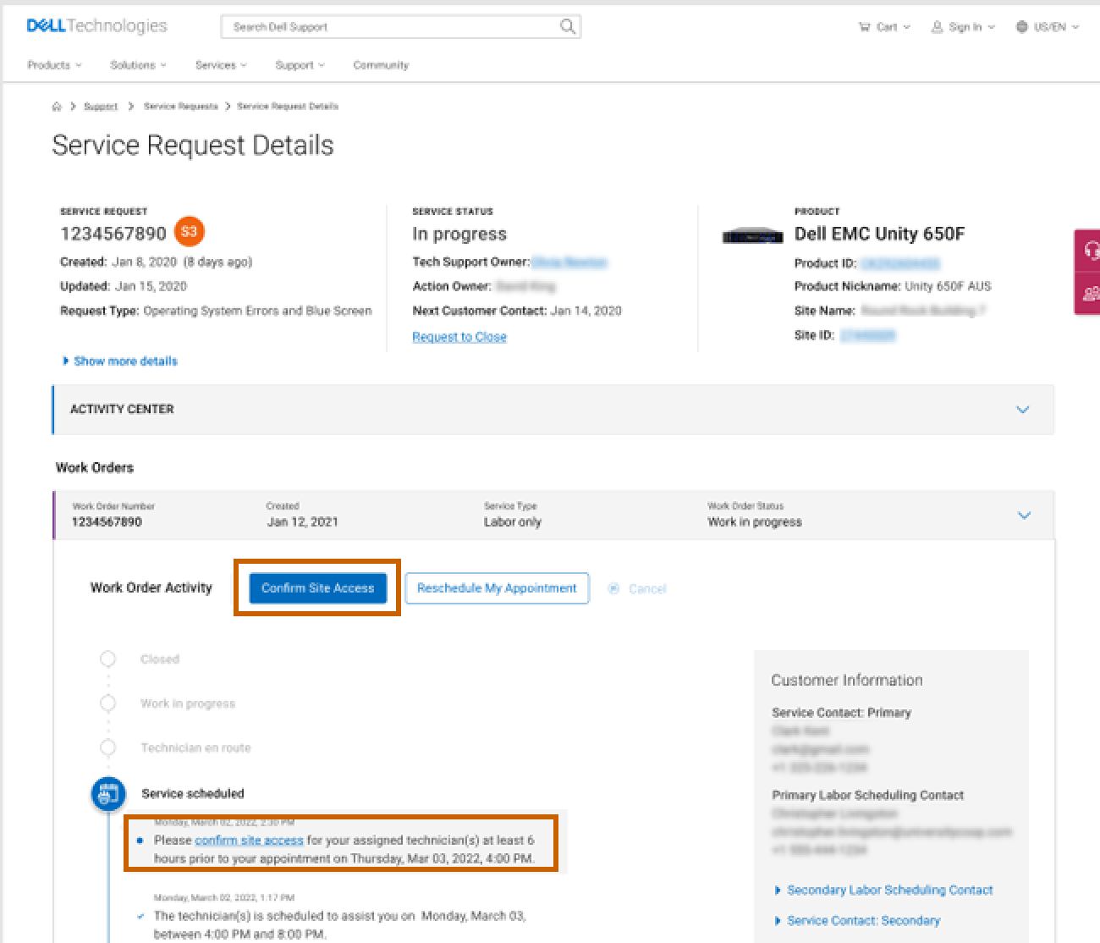Open the Products menu
This screenshot has height=943, width=1100.
(x=54, y=65)
